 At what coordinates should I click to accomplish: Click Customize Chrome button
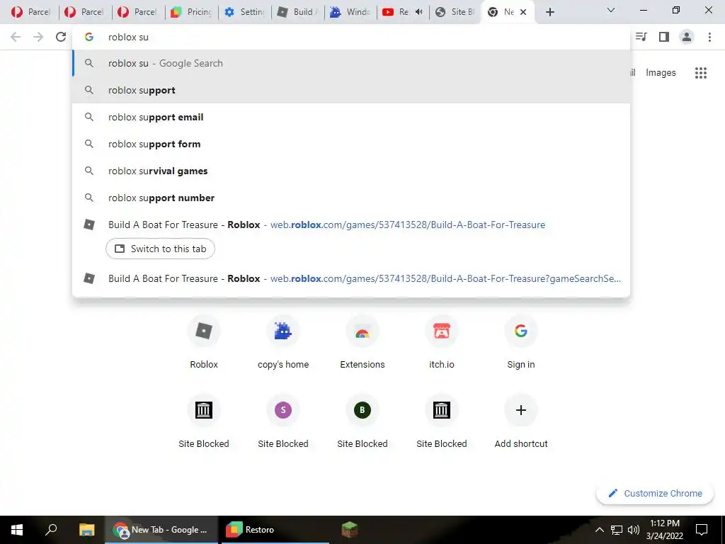coord(655,493)
